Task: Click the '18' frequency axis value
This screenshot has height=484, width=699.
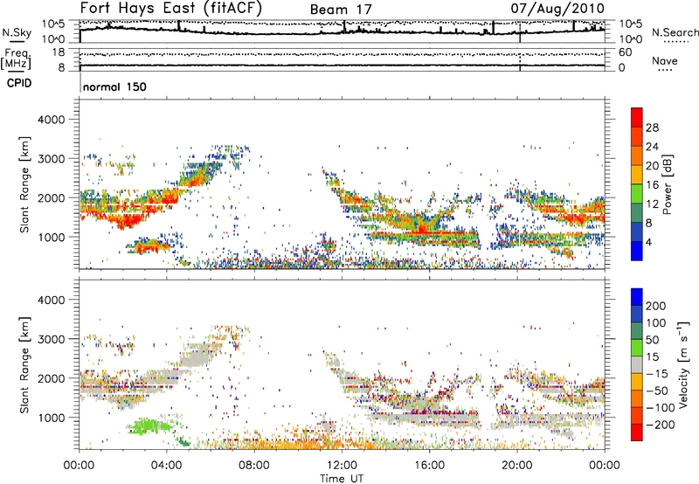Action: point(59,52)
